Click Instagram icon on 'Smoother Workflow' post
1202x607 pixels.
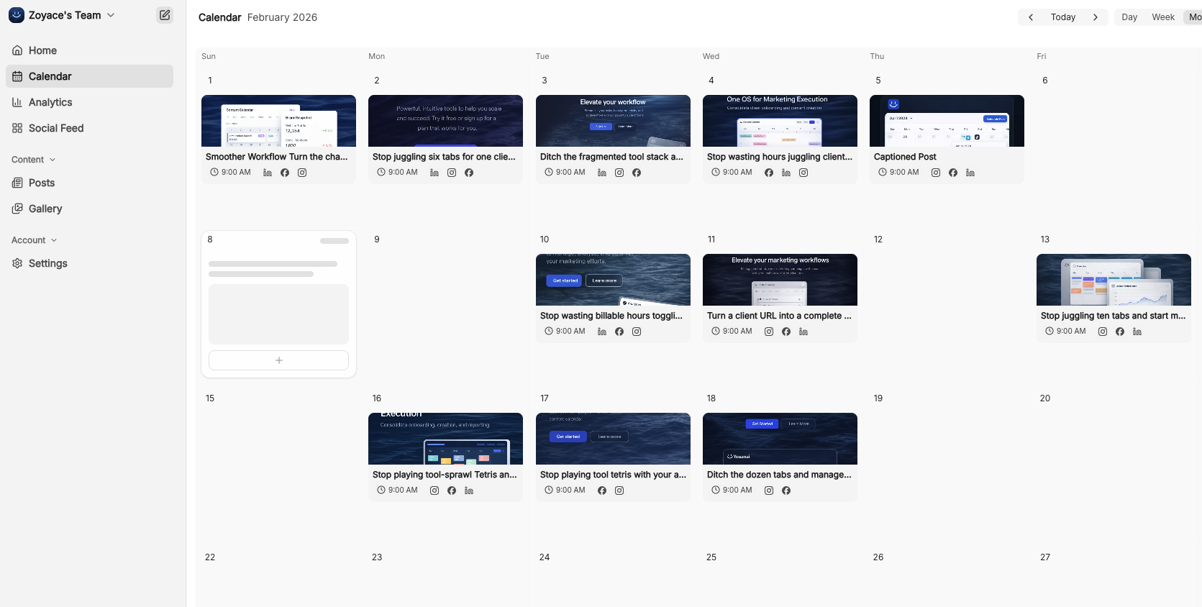pos(302,173)
